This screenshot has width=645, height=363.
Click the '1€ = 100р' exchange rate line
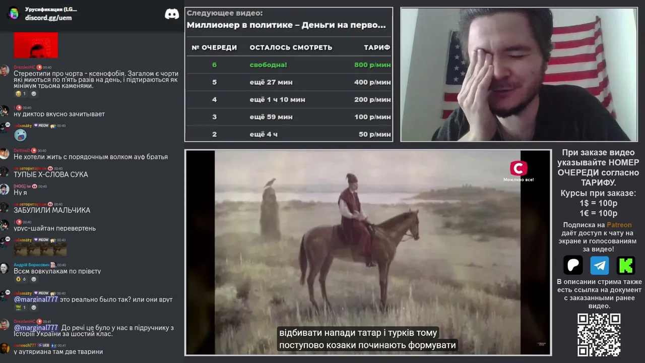pos(599,213)
